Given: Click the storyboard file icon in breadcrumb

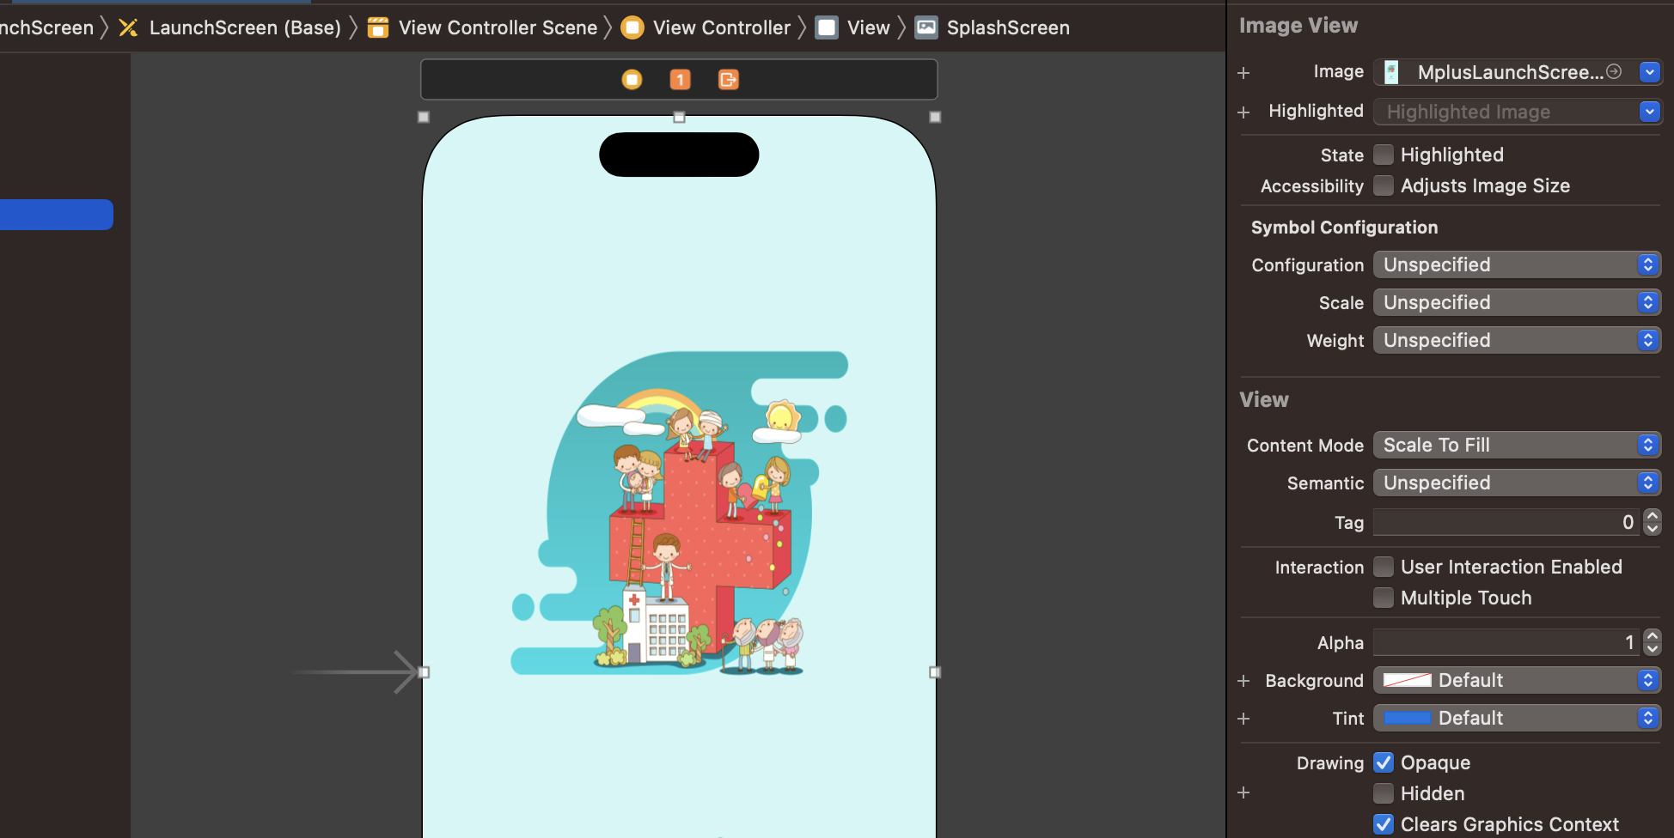Looking at the screenshot, I should coord(128,27).
